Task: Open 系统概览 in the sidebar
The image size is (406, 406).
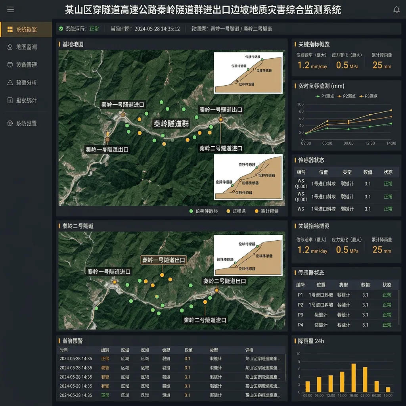Action: 26,29
